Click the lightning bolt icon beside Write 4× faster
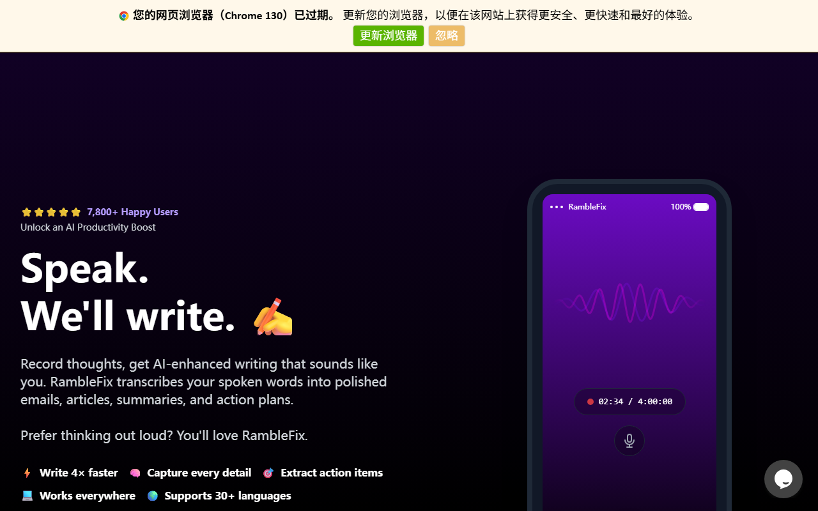Screen dimensions: 818x511 pyautogui.click(x=27, y=473)
